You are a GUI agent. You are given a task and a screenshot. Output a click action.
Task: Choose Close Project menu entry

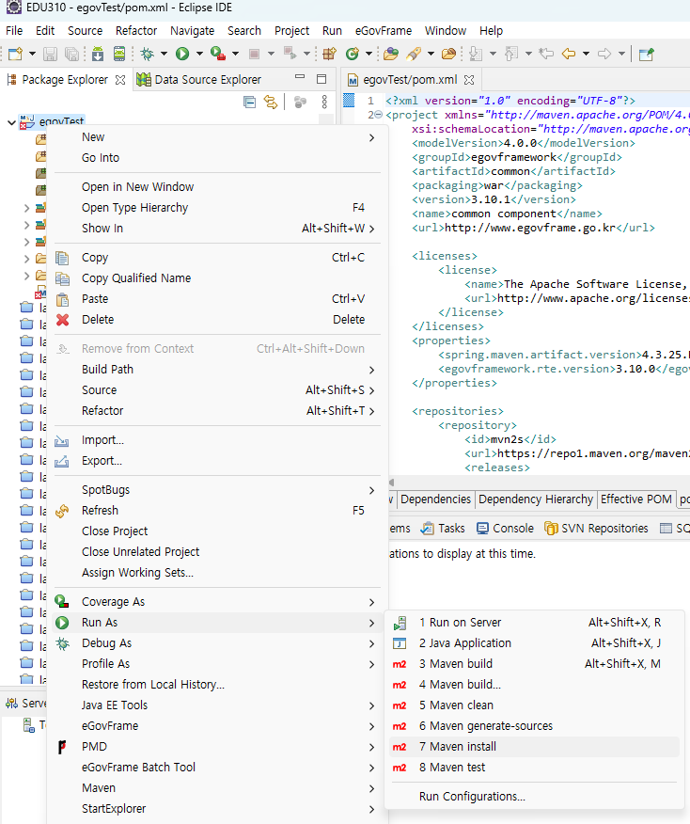click(x=217, y=531)
